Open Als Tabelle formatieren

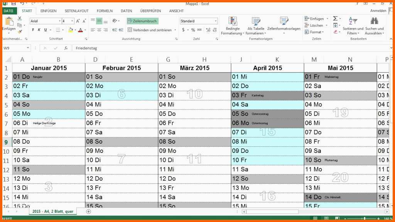pyautogui.click(x=256, y=26)
